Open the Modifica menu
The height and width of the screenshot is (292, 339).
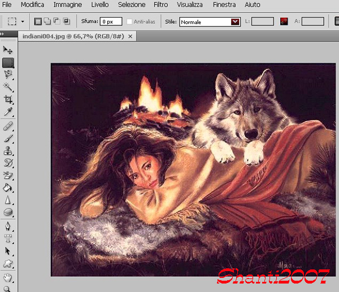pos(32,5)
